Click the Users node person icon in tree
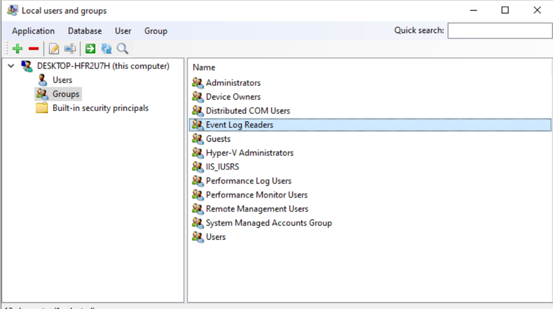 click(x=43, y=80)
